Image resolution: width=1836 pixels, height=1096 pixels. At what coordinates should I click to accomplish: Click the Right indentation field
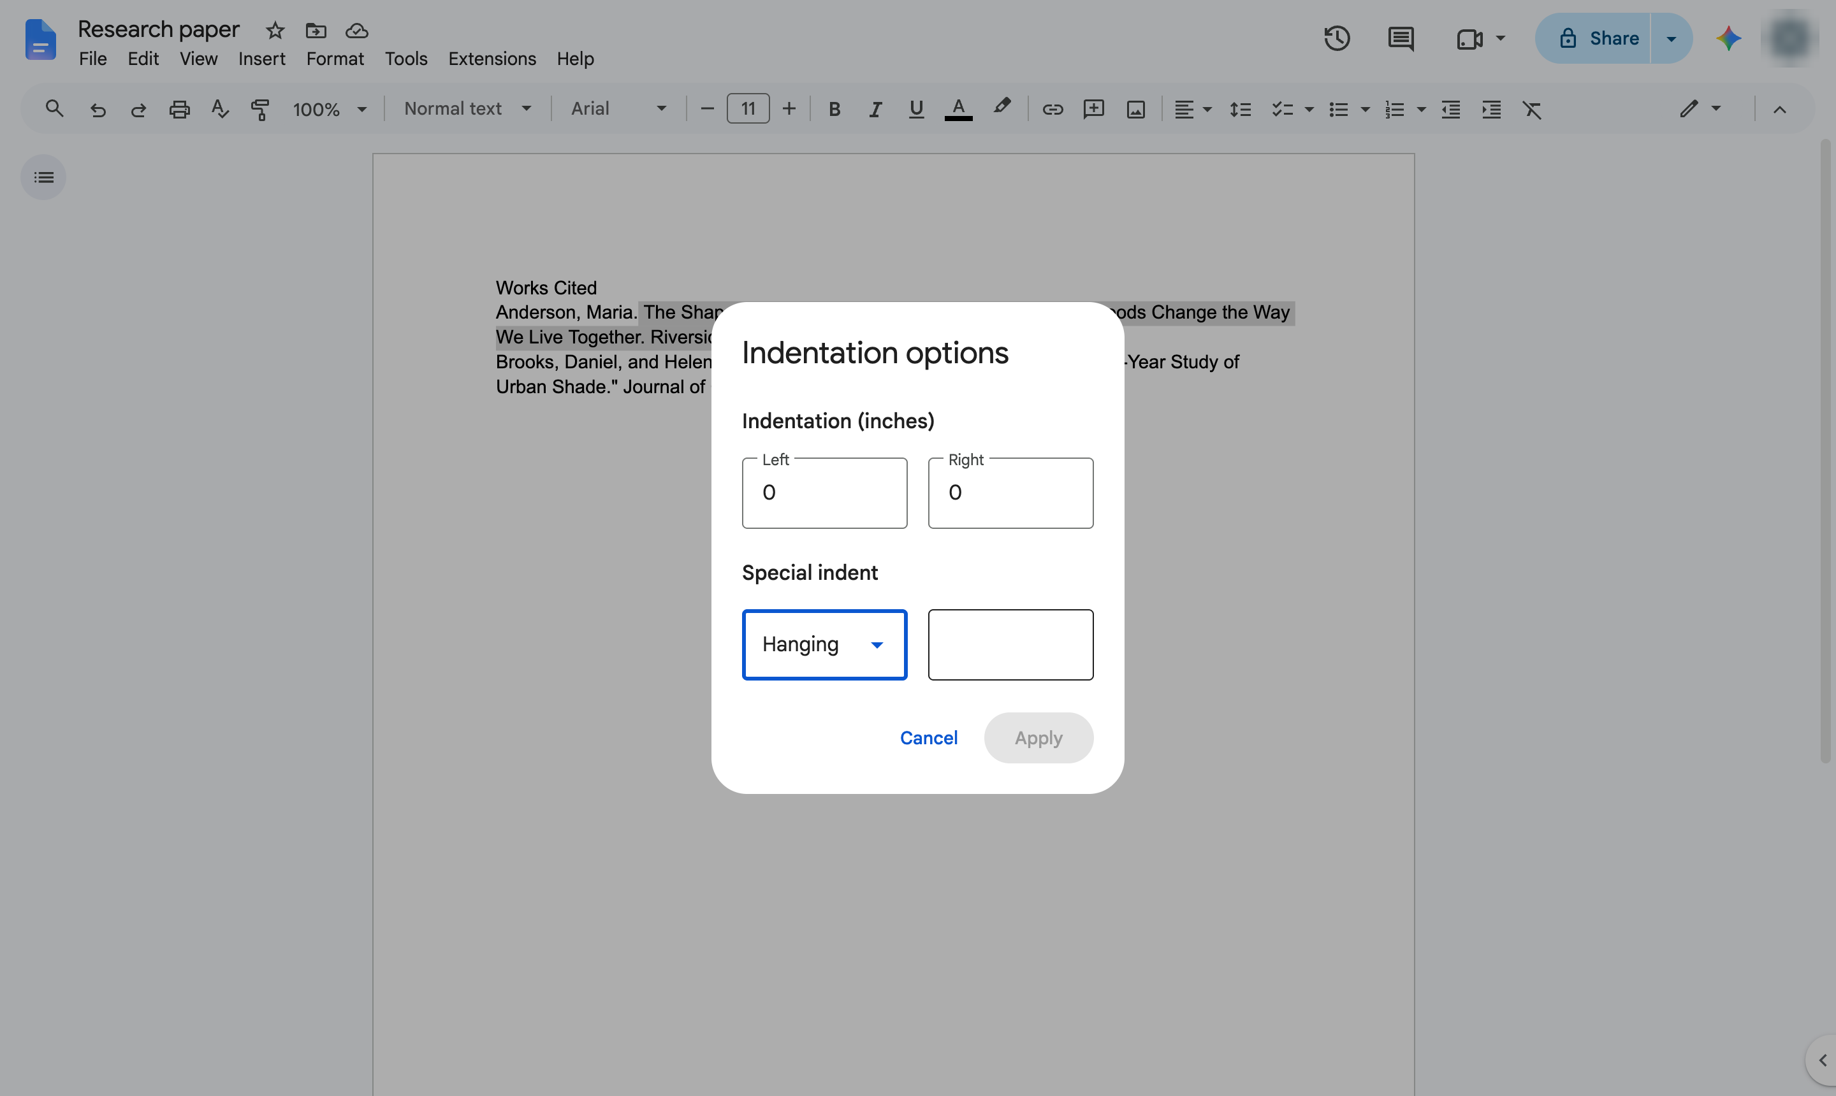pos(1010,493)
